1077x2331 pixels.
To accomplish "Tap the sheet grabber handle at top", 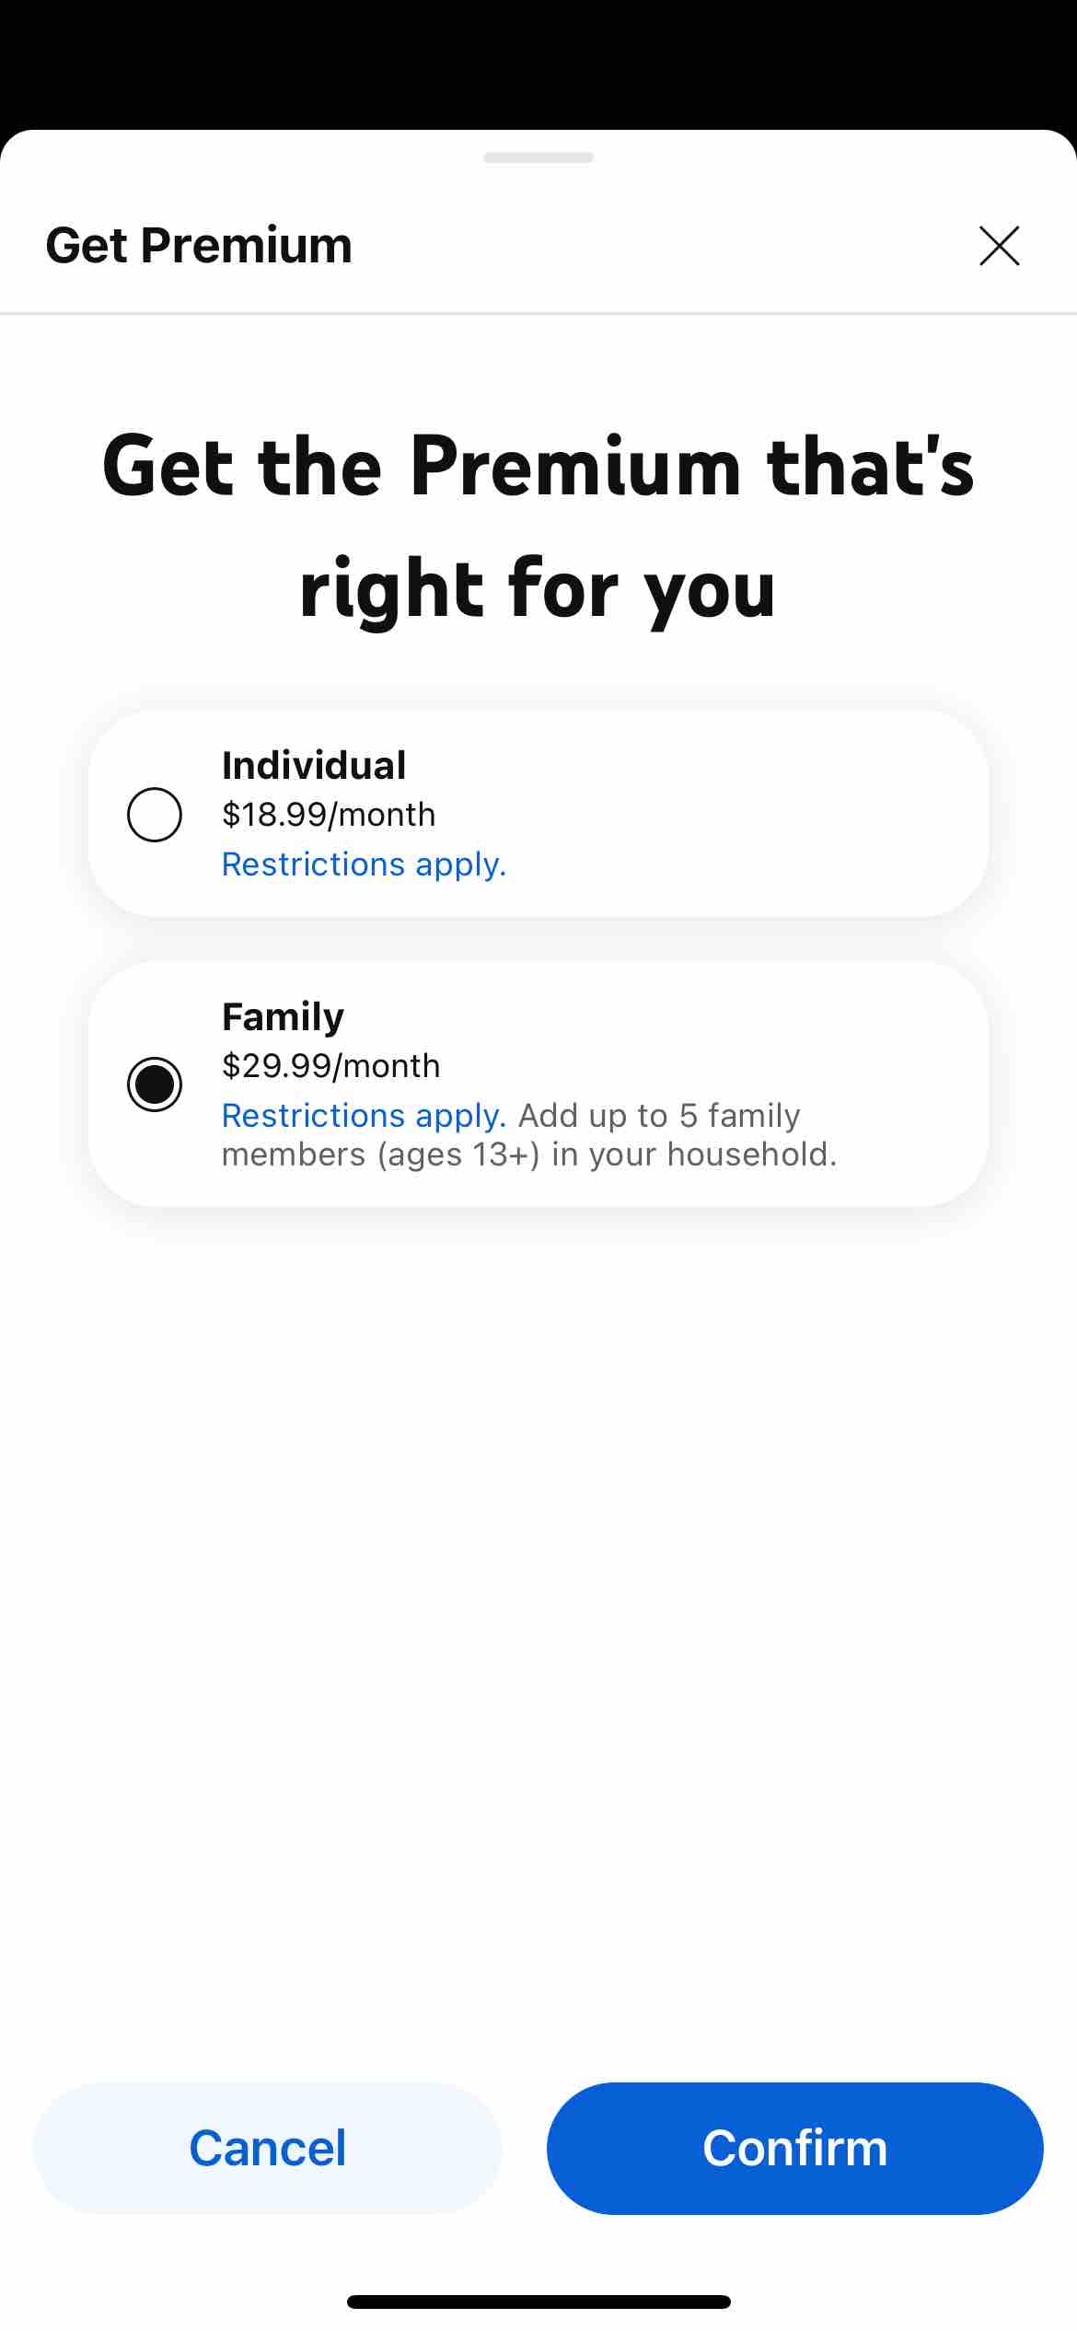I will coord(538,157).
